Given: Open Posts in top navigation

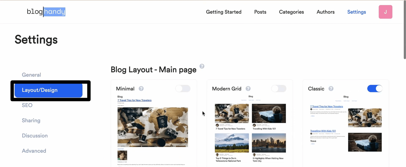Looking at the screenshot, I should [x=260, y=12].
